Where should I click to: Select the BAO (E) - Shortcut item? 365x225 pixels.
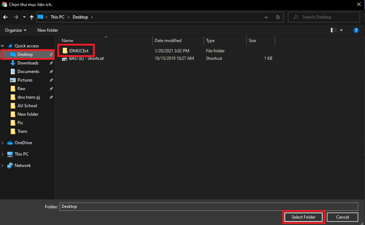click(x=86, y=58)
